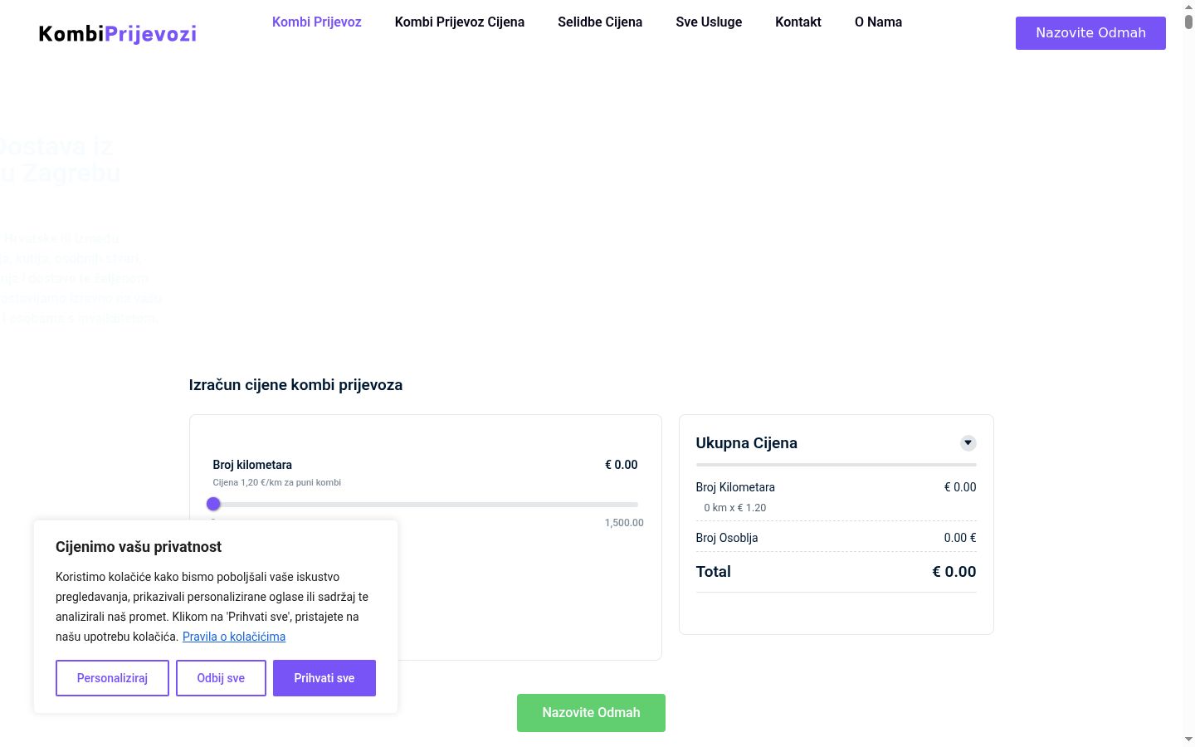Click the '0 km x € 1.20' text
1195x747 pixels.
click(x=735, y=508)
